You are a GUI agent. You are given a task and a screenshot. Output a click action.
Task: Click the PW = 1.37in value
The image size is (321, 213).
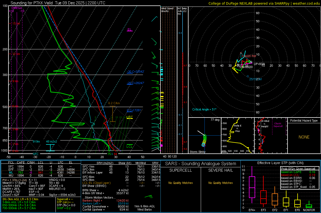tap(14, 180)
